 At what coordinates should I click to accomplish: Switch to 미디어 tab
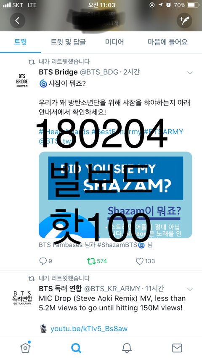pyautogui.click(x=114, y=42)
